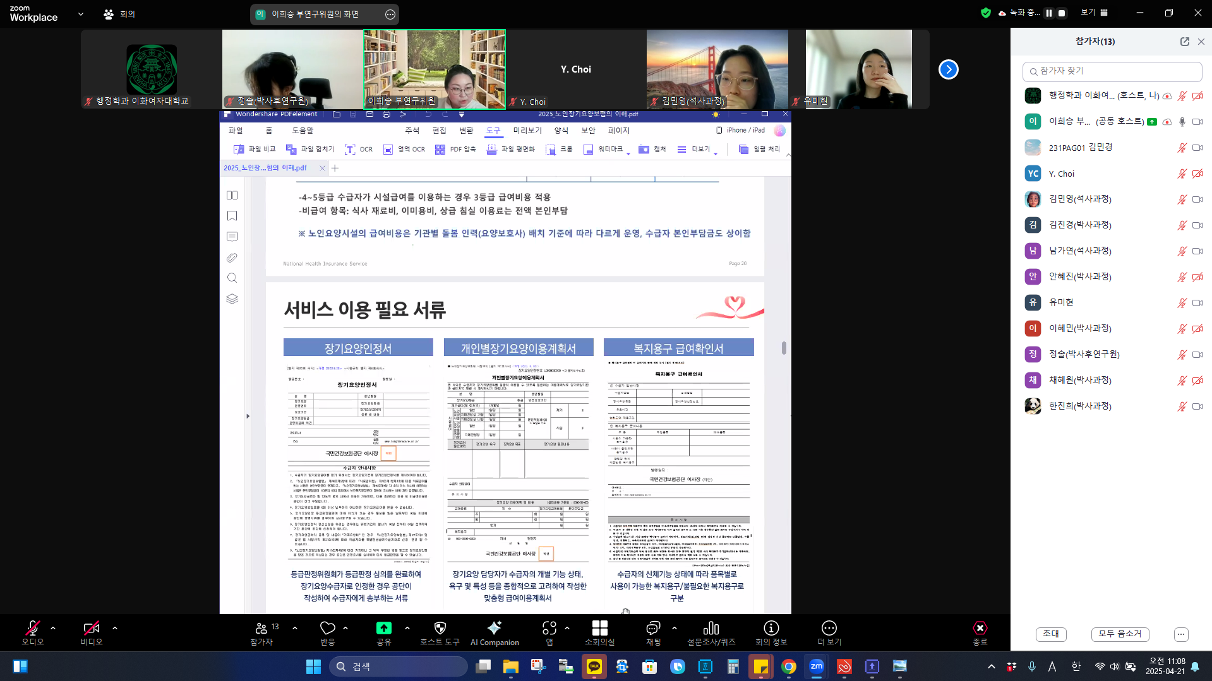1212x681 pixels.
Task: Open the attachments paperclip icon in PDFelement sidebar
Action: pos(232,258)
